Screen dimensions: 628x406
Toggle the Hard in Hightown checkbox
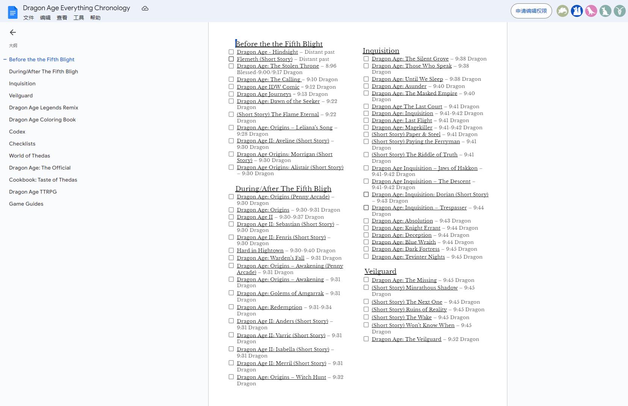(x=231, y=250)
